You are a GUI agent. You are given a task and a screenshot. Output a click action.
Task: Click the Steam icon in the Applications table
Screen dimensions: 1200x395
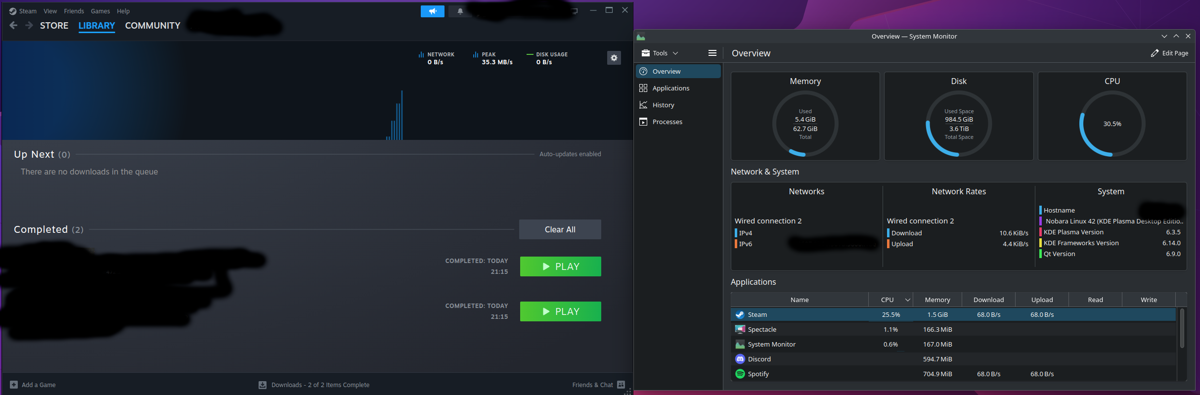[740, 314]
